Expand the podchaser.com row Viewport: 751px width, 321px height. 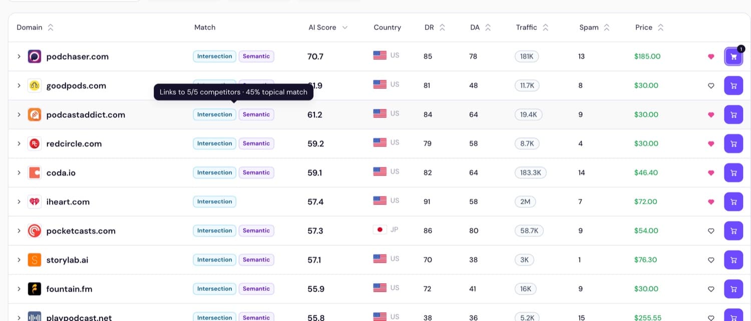[19, 57]
